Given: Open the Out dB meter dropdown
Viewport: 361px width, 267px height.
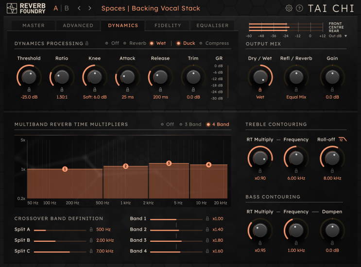Looking at the screenshot, I should 338,36.
